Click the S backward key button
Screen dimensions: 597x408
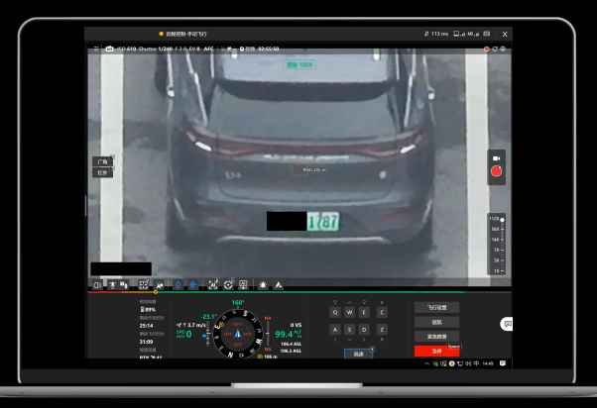[349, 330]
